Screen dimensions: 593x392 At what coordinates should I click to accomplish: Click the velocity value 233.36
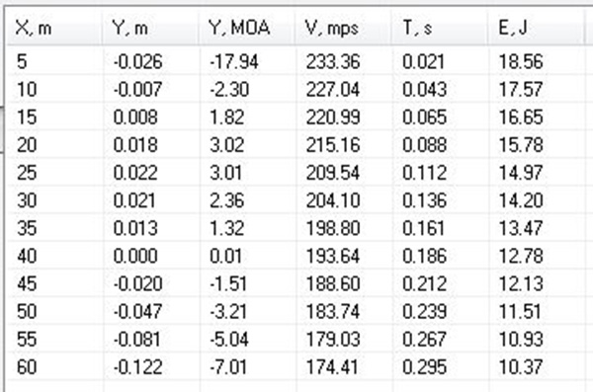coord(333,61)
